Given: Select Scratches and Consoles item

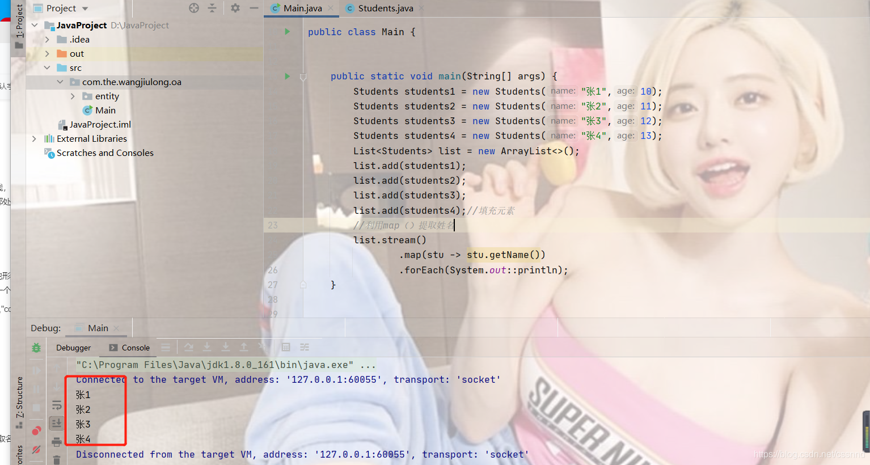Looking at the screenshot, I should coord(99,153).
